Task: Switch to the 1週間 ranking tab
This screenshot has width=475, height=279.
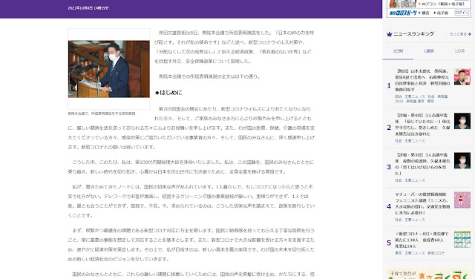Action: (x=429, y=51)
